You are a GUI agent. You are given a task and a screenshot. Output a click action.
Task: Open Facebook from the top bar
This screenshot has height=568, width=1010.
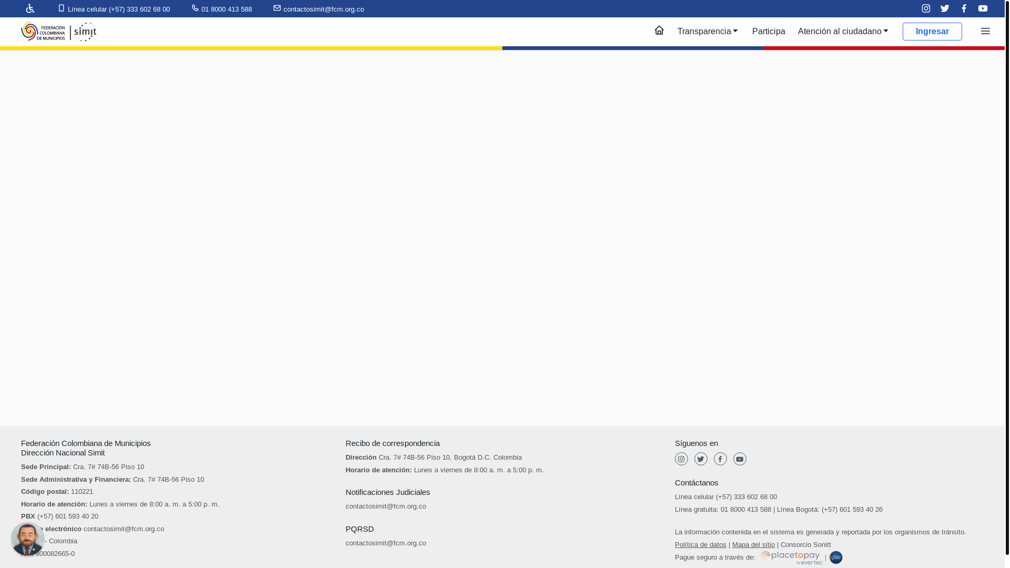[x=964, y=8]
